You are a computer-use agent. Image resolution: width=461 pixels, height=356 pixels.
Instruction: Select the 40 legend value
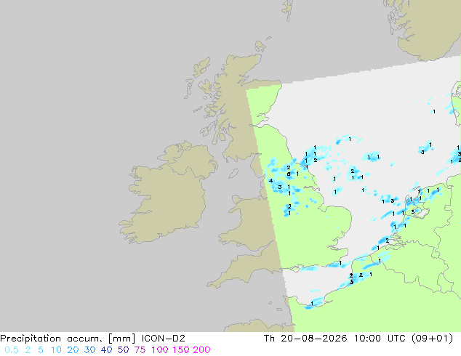106,350
